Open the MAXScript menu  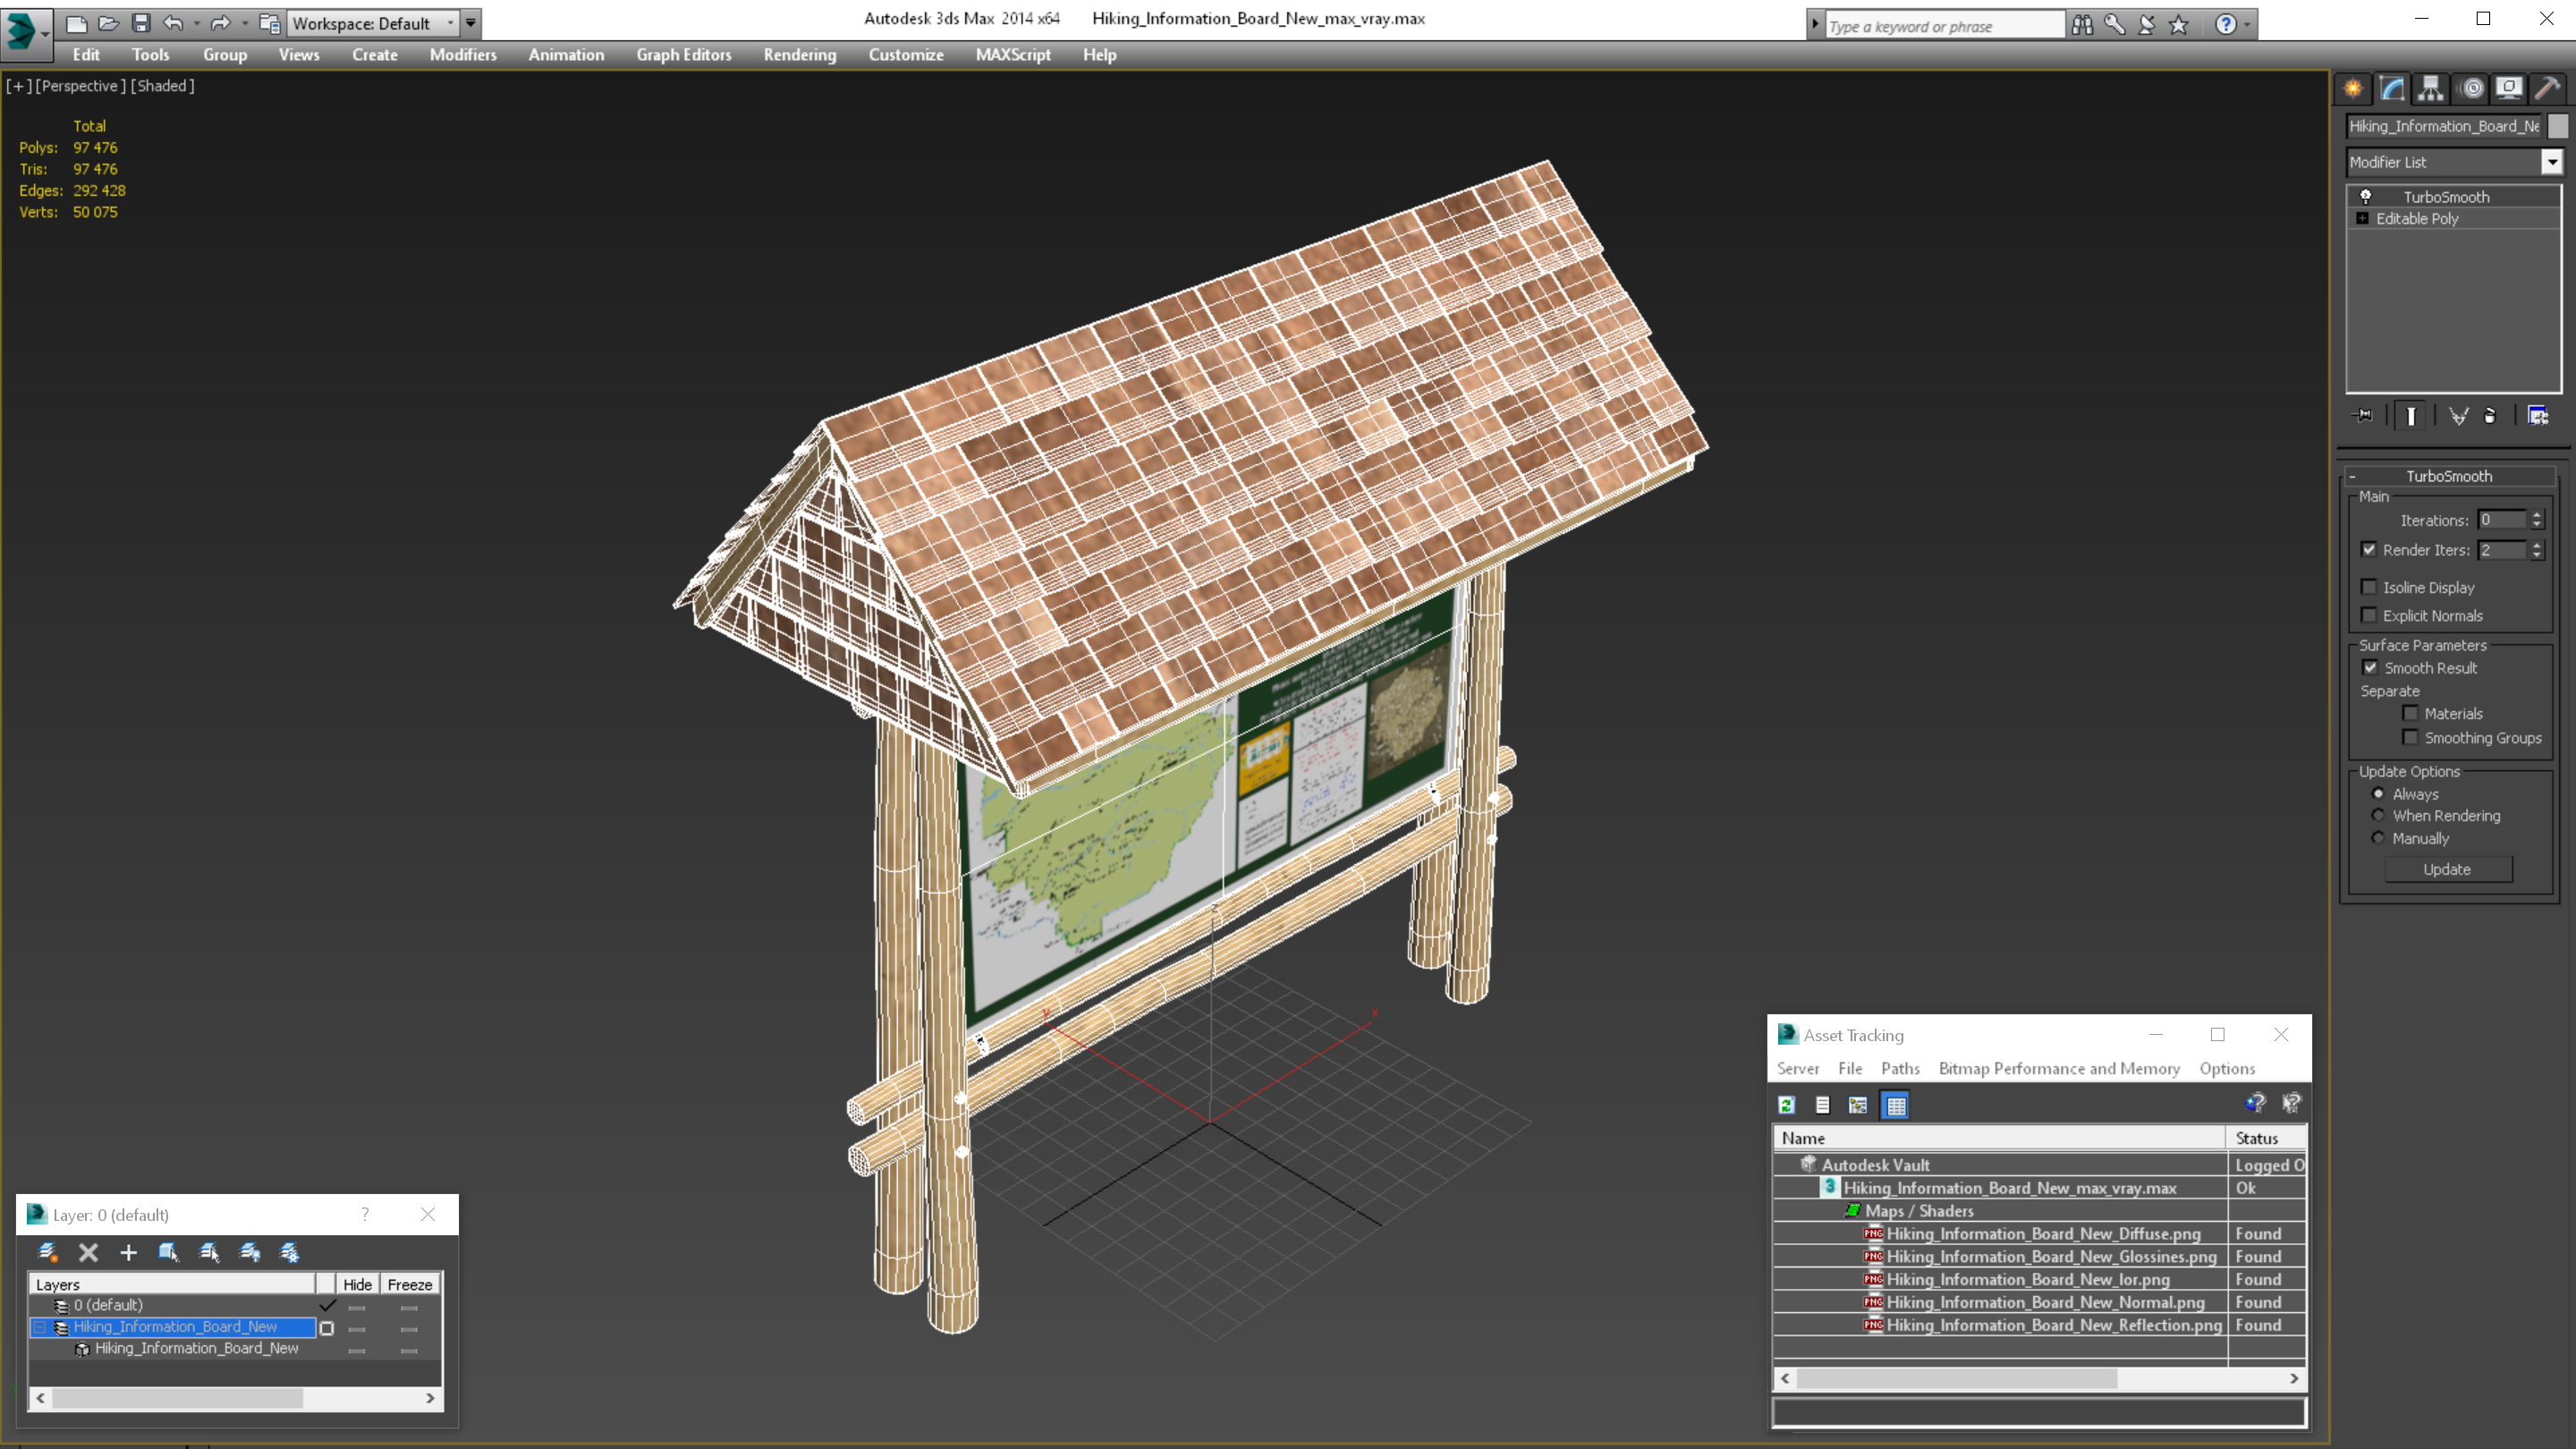click(x=1013, y=55)
